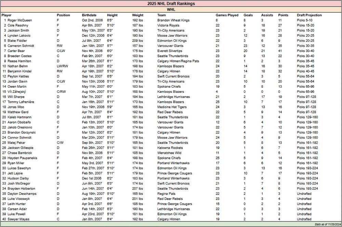Select player name Cameron Schmidt
Screen dimensions: 342x227
tap(21, 46)
